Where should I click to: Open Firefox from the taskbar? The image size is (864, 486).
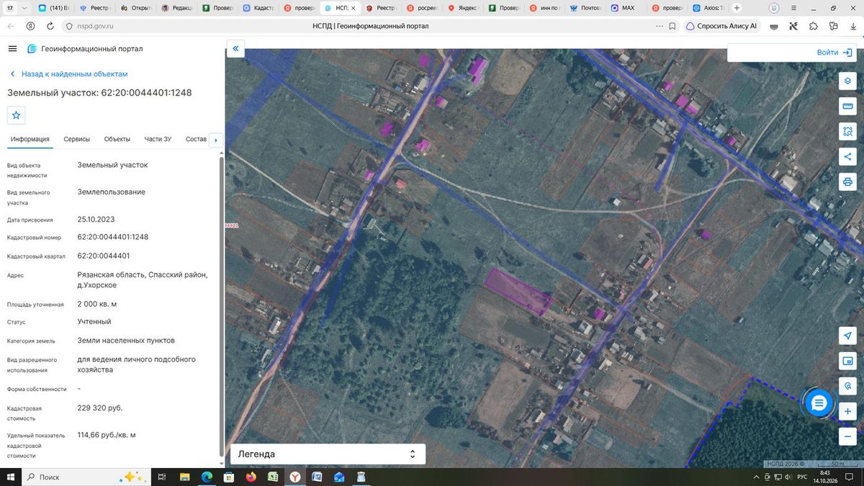[251, 477]
